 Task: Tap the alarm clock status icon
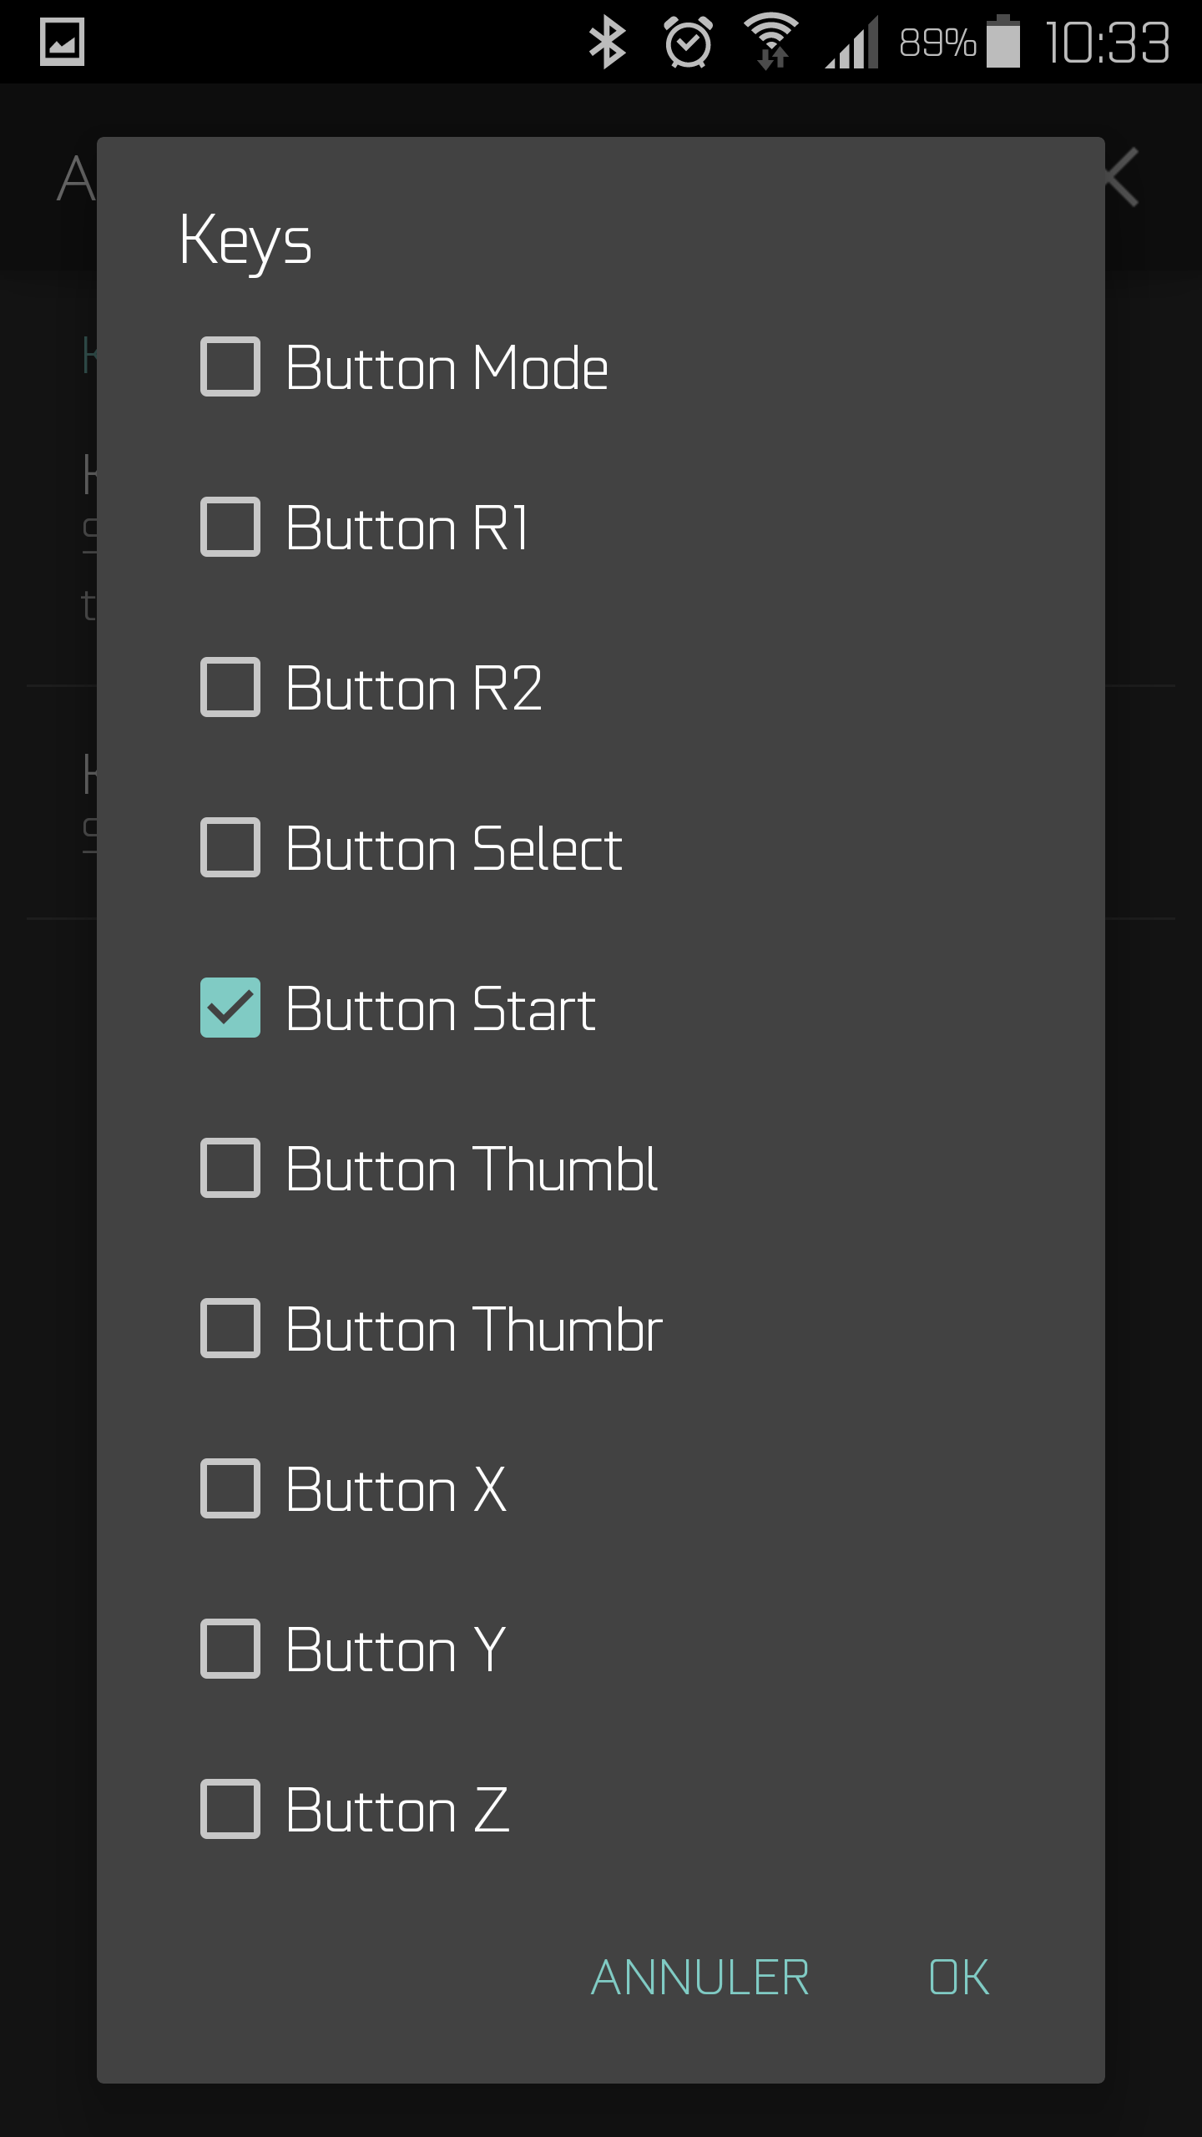688,42
